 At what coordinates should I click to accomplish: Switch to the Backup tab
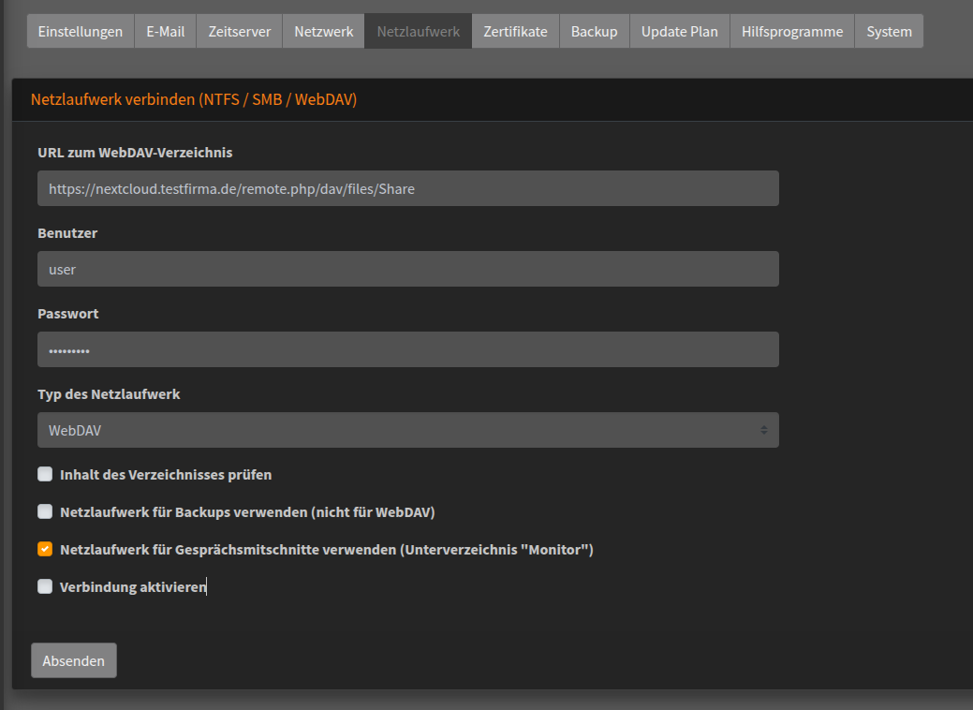pos(595,31)
